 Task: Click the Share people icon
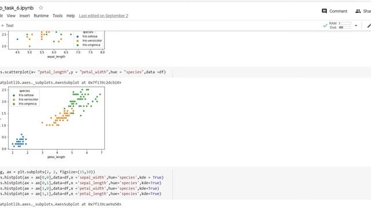pos(358,11)
